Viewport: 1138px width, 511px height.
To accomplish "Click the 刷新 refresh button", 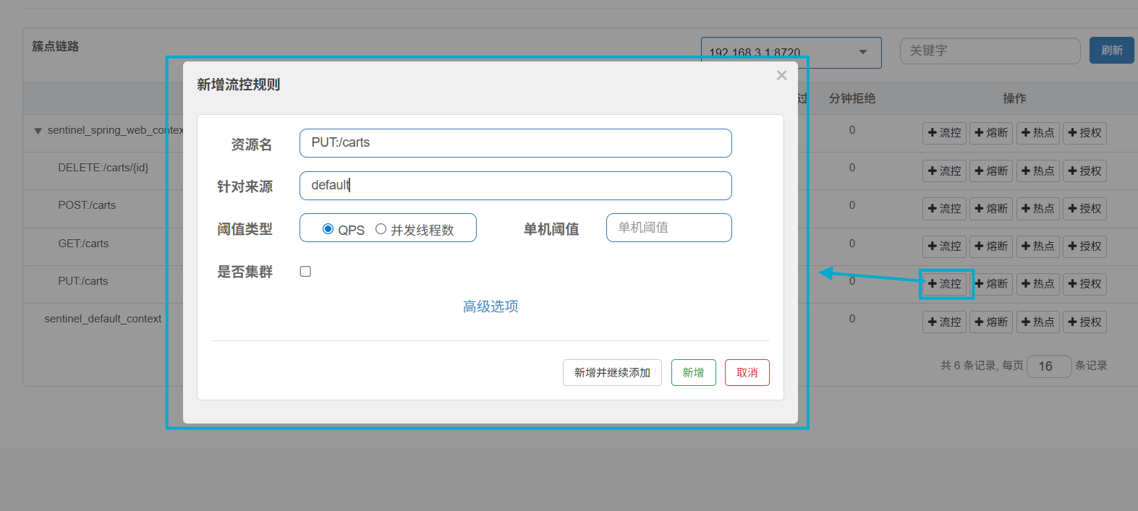I will (x=1111, y=51).
